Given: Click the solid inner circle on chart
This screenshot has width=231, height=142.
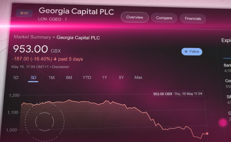Looking at the screenshot, I should (45, 122).
